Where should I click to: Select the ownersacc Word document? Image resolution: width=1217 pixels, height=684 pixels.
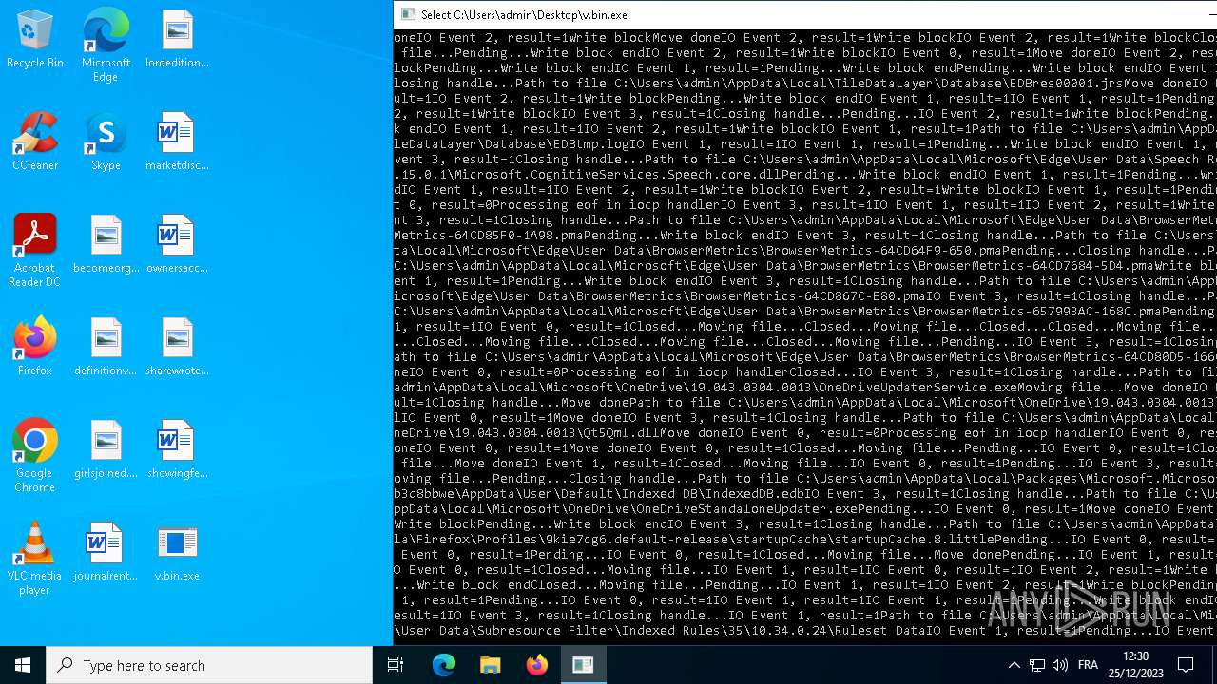pyautogui.click(x=177, y=245)
